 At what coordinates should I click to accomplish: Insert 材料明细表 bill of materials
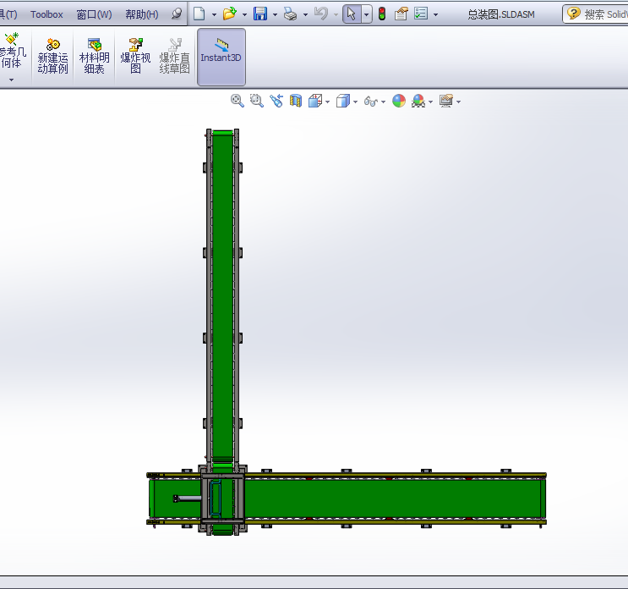[x=95, y=56]
